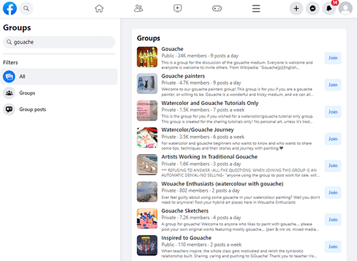The height and width of the screenshot is (261, 357).
Task: Open the hamburger menu icon
Action: pyautogui.click(x=256, y=8)
